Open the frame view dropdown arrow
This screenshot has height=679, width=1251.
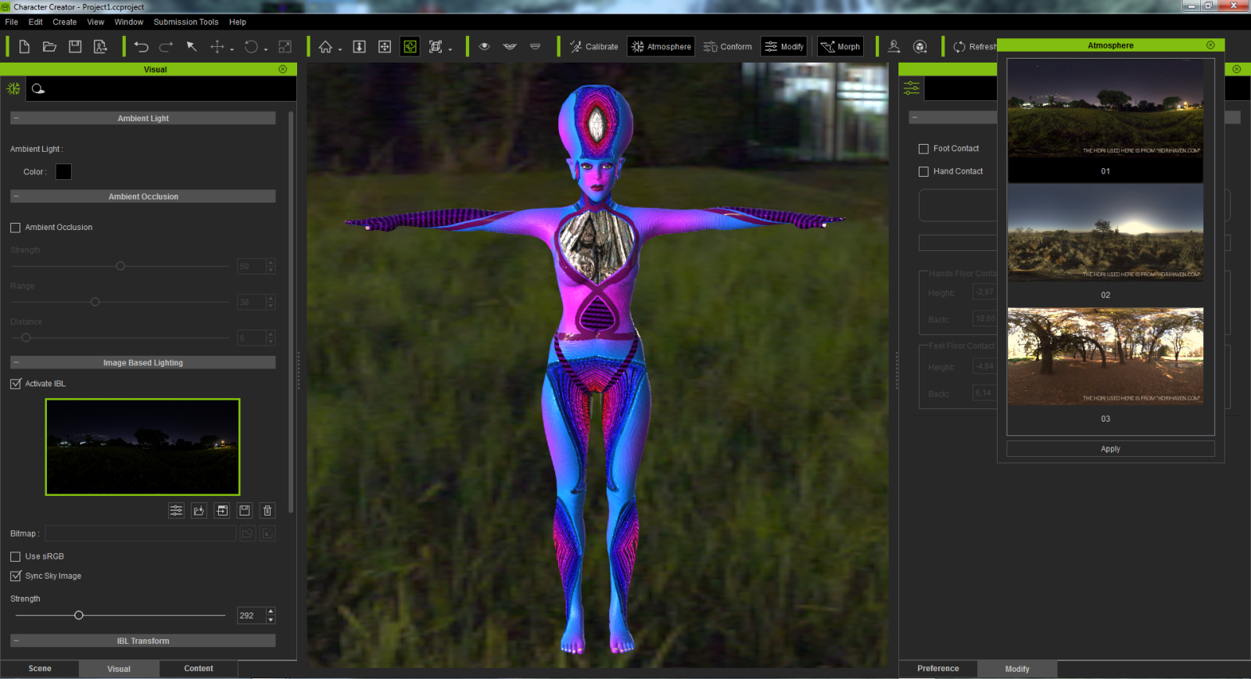click(450, 50)
